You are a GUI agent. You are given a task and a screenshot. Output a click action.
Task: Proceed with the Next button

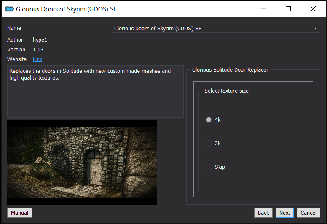click(x=284, y=213)
